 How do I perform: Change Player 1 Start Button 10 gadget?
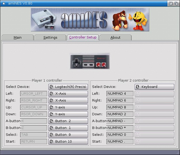[68, 142]
